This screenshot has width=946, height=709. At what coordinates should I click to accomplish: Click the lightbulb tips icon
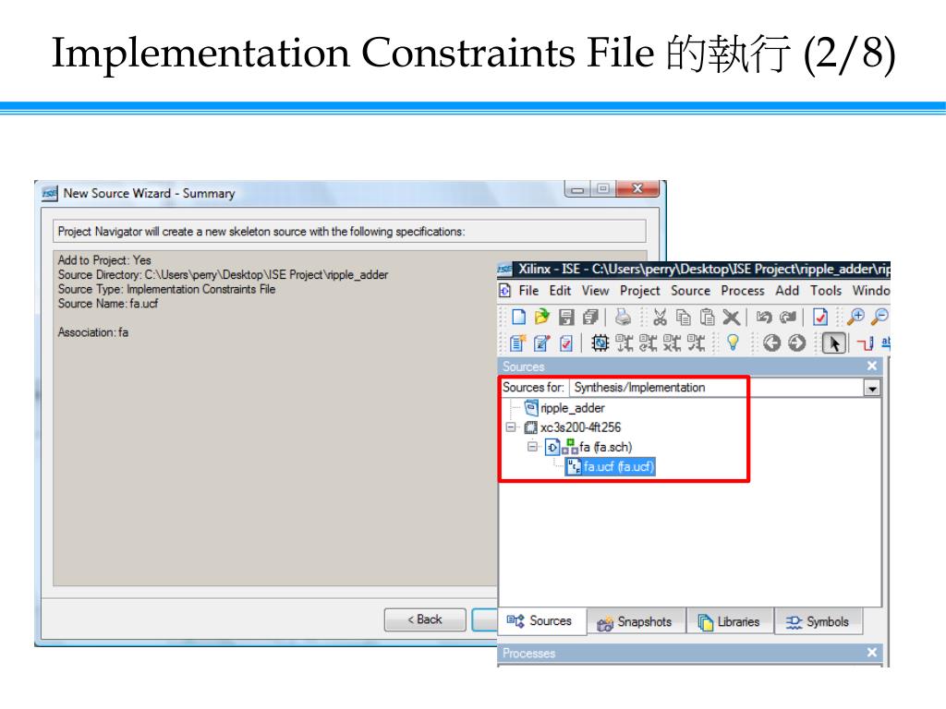733,343
